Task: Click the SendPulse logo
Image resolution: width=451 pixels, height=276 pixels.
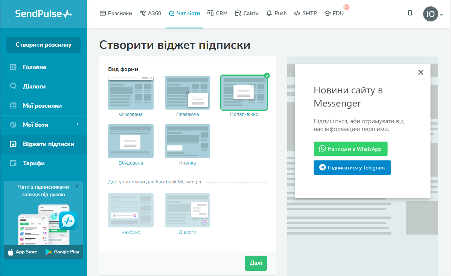Action: click(43, 14)
